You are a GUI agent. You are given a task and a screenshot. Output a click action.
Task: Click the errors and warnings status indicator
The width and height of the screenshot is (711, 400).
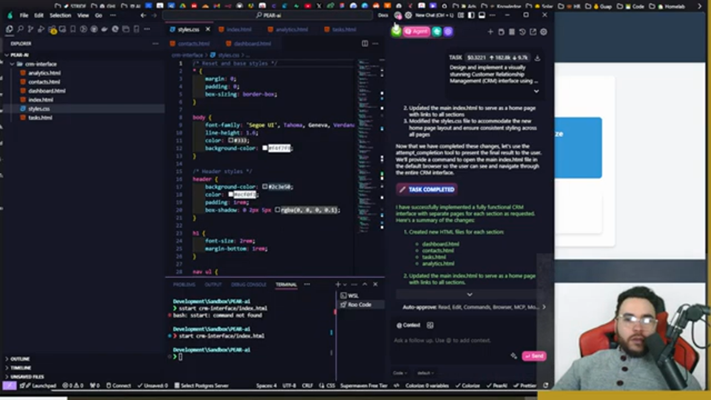(73, 386)
